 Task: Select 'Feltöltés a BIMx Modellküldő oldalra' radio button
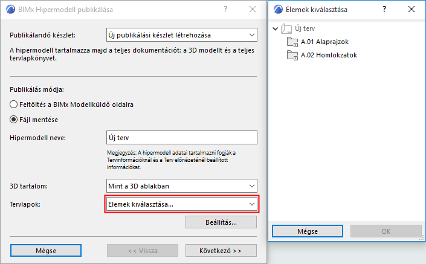(13, 105)
